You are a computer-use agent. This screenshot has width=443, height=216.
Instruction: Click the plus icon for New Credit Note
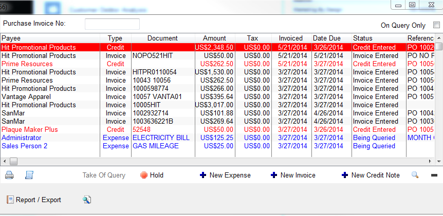[x=345, y=175]
